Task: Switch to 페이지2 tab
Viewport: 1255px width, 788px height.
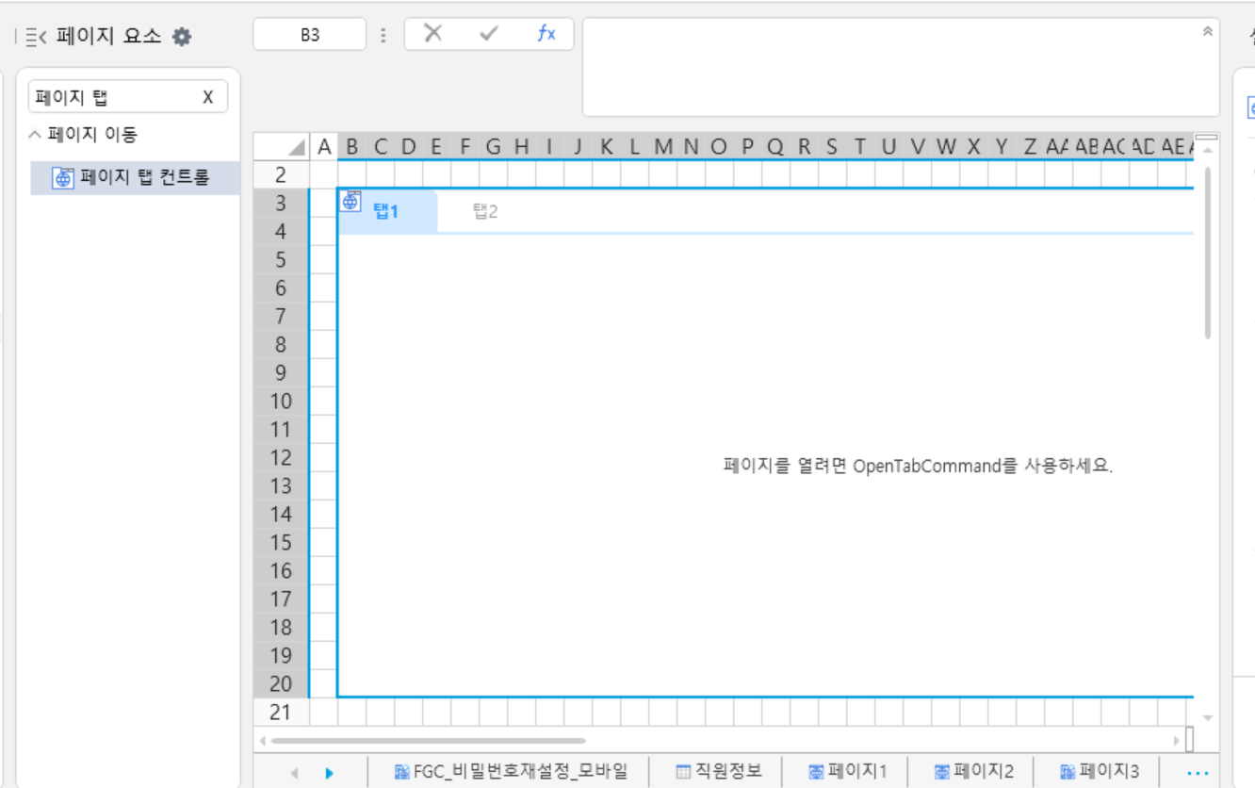Action: [x=973, y=772]
